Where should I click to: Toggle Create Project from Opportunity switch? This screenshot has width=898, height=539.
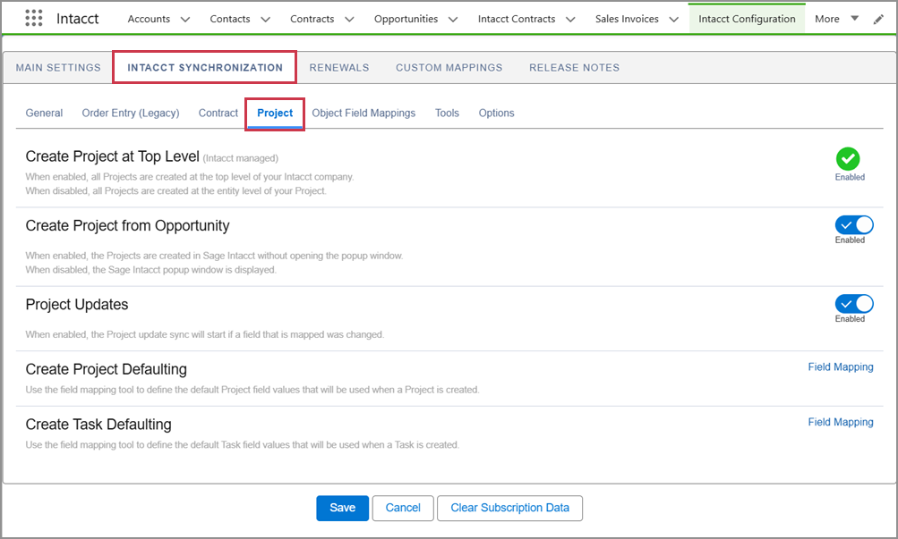pos(854,225)
